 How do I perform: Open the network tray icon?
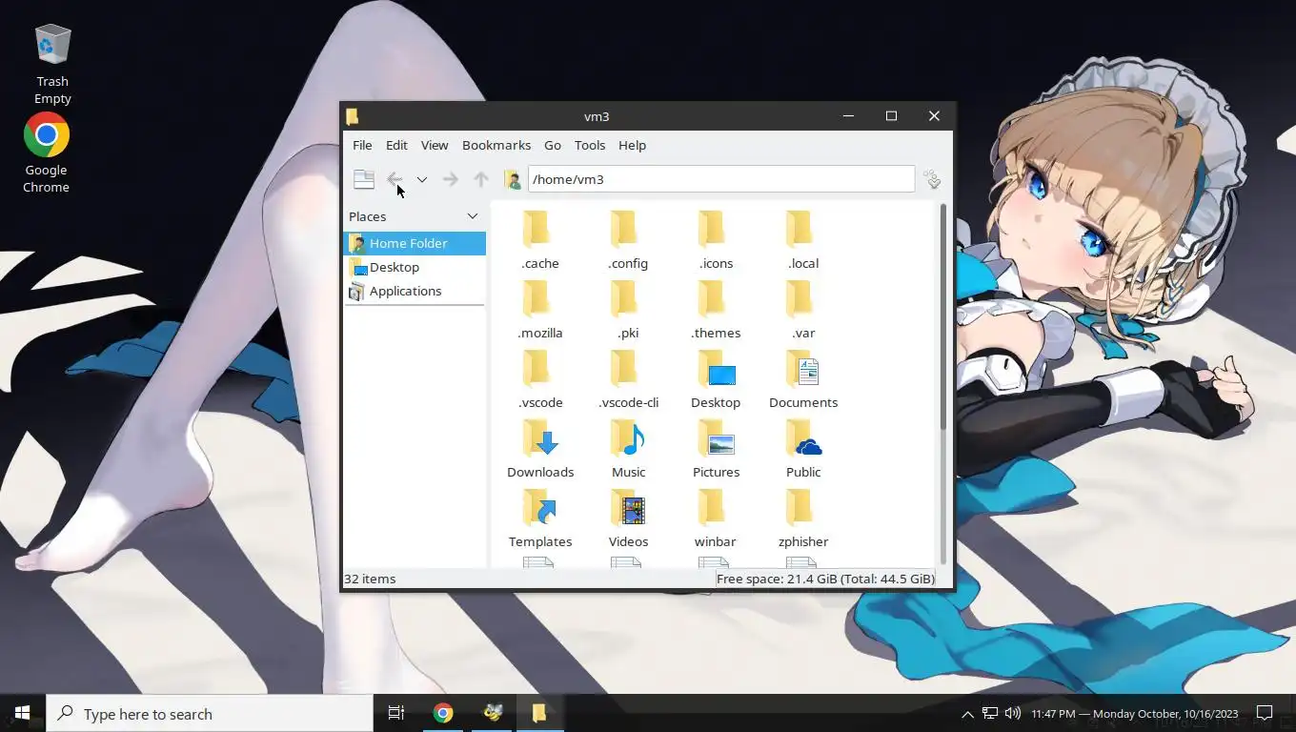tap(990, 714)
